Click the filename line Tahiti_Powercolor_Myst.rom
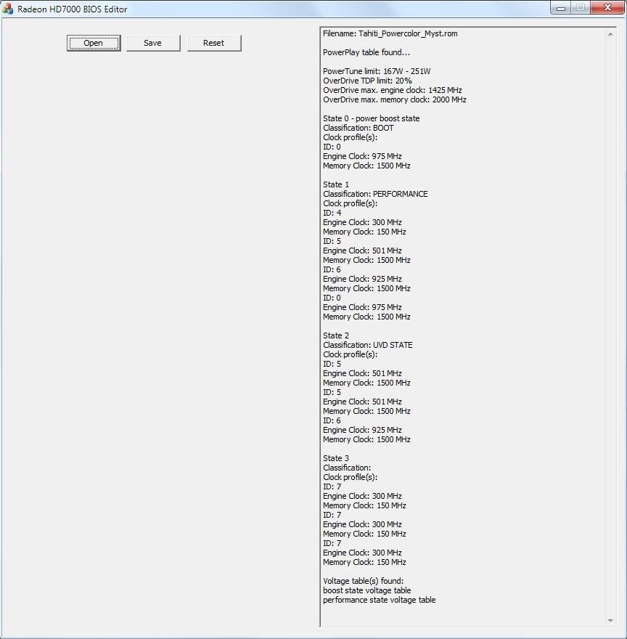Image resolution: width=627 pixels, height=639 pixels. point(390,34)
